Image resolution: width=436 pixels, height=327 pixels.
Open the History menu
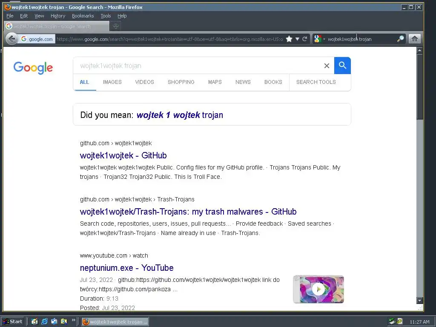(58, 16)
